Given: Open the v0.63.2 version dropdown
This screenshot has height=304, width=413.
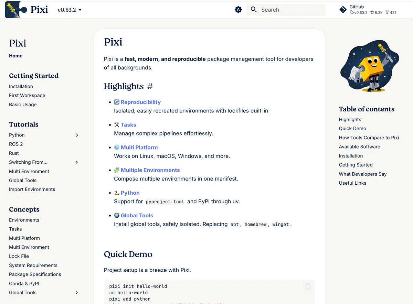Looking at the screenshot, I should tap(70, 10).
